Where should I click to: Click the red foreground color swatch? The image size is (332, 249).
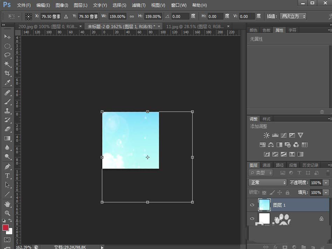point(6,228)
